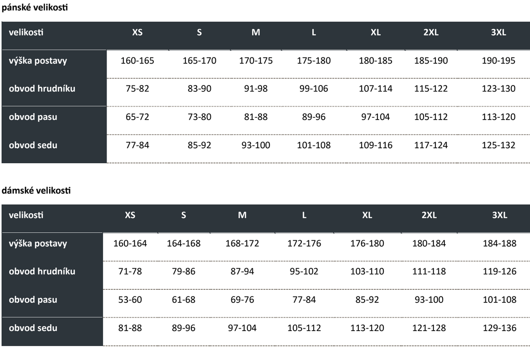The height and width of the screenshot is (352, 530).
Task: Click the M header in women's table
Action: pyautogui.click(x=242, y=216)
